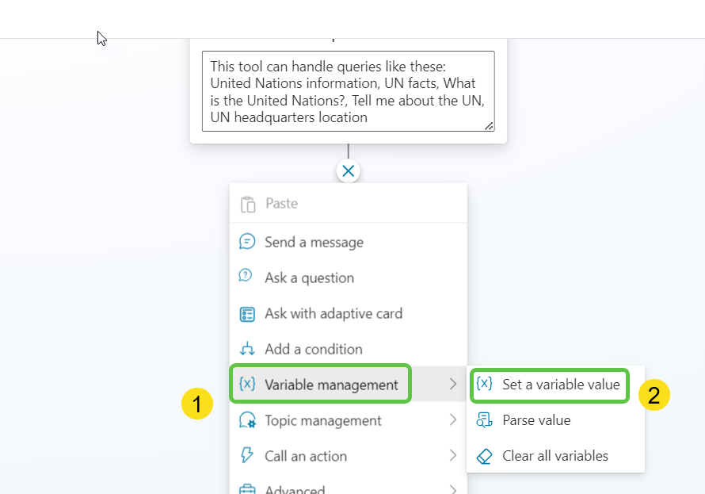Image resolution: width=705 pixels, height=494 pixels.
Task: Select the Parse value icon
Action: 486,420
